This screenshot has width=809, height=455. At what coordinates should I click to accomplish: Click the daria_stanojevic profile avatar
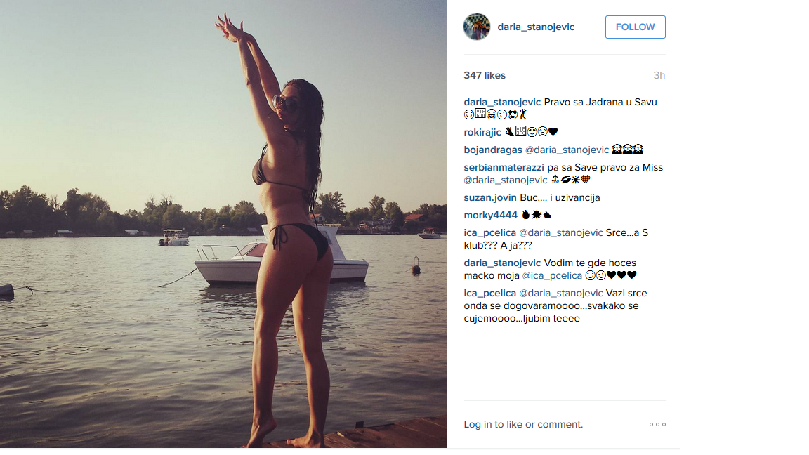476,27
